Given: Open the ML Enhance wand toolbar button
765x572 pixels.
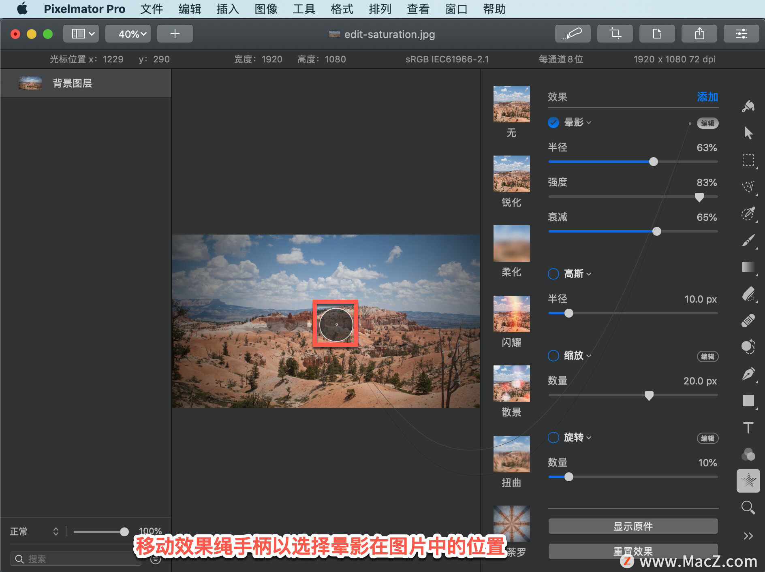Looking at the screenshot, I should (573, 34).
